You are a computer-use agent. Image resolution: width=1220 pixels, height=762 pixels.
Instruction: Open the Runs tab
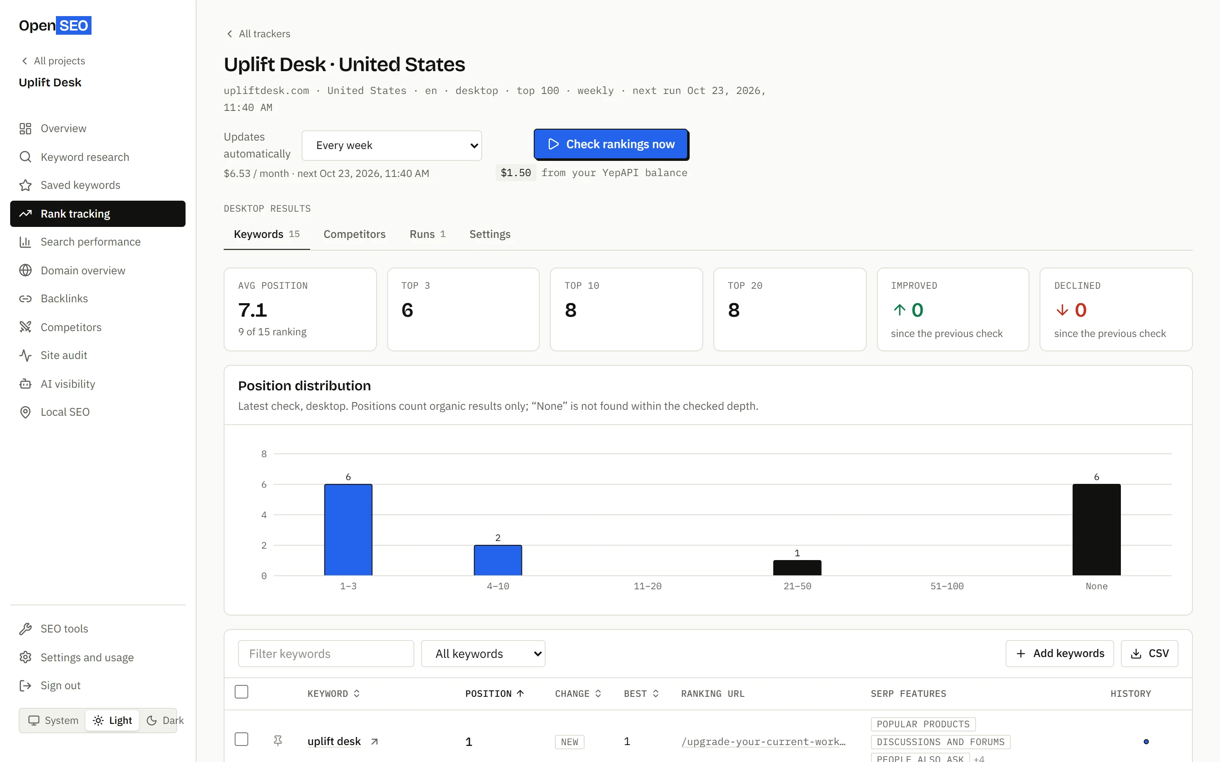coord(427,235)
